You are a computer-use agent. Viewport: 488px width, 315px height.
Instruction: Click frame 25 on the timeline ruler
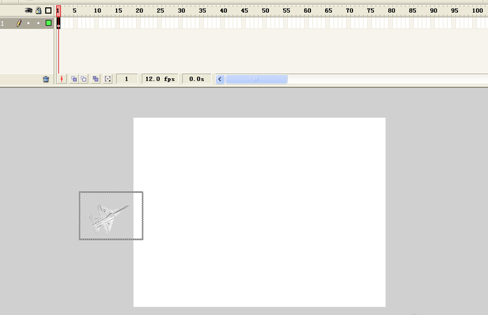tap(160, 10)
